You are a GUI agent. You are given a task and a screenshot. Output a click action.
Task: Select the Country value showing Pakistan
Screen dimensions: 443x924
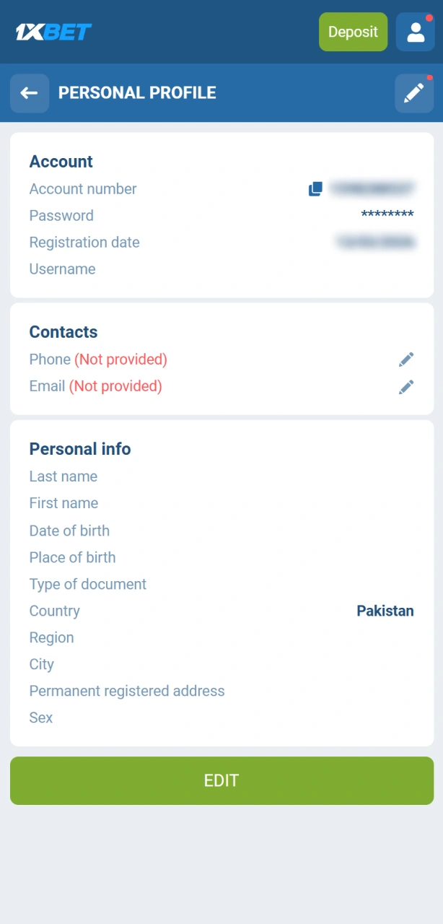pos(385,610)
